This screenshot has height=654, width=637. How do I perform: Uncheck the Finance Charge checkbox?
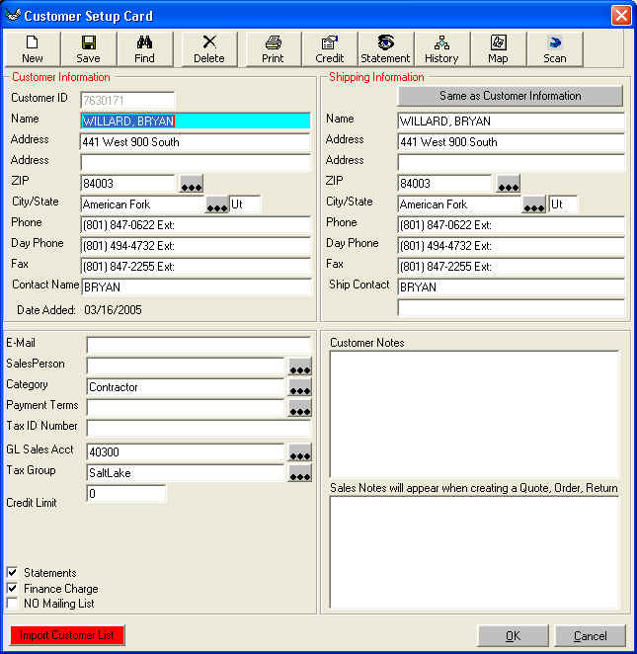(x=13, y=588)
